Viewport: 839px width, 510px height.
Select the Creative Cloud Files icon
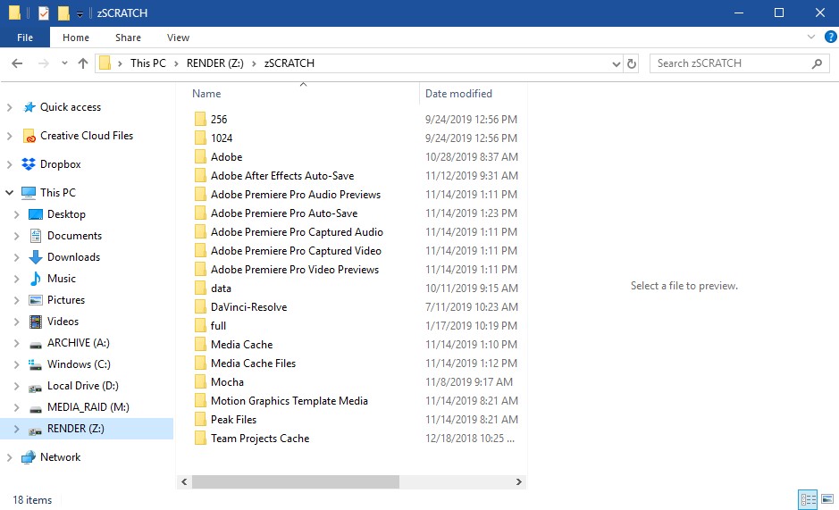[x=29, y=136]
